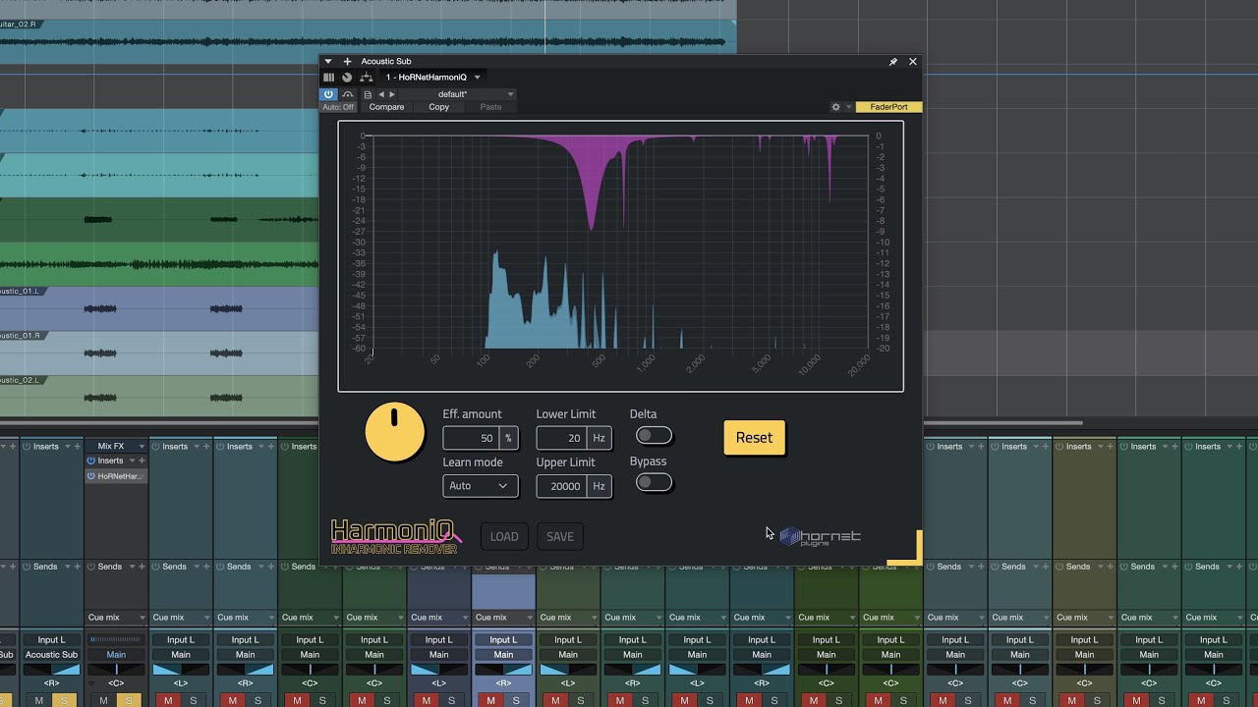The height and width of the screenshot is (707, 1258).
Task: Open Cue mix dropdown on the Mix FX channel
Action: click(x=116, y=618)
